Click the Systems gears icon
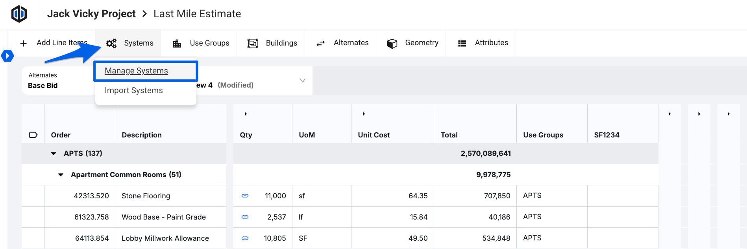This screenshot has width=747, height=249. tap(111, 43)
